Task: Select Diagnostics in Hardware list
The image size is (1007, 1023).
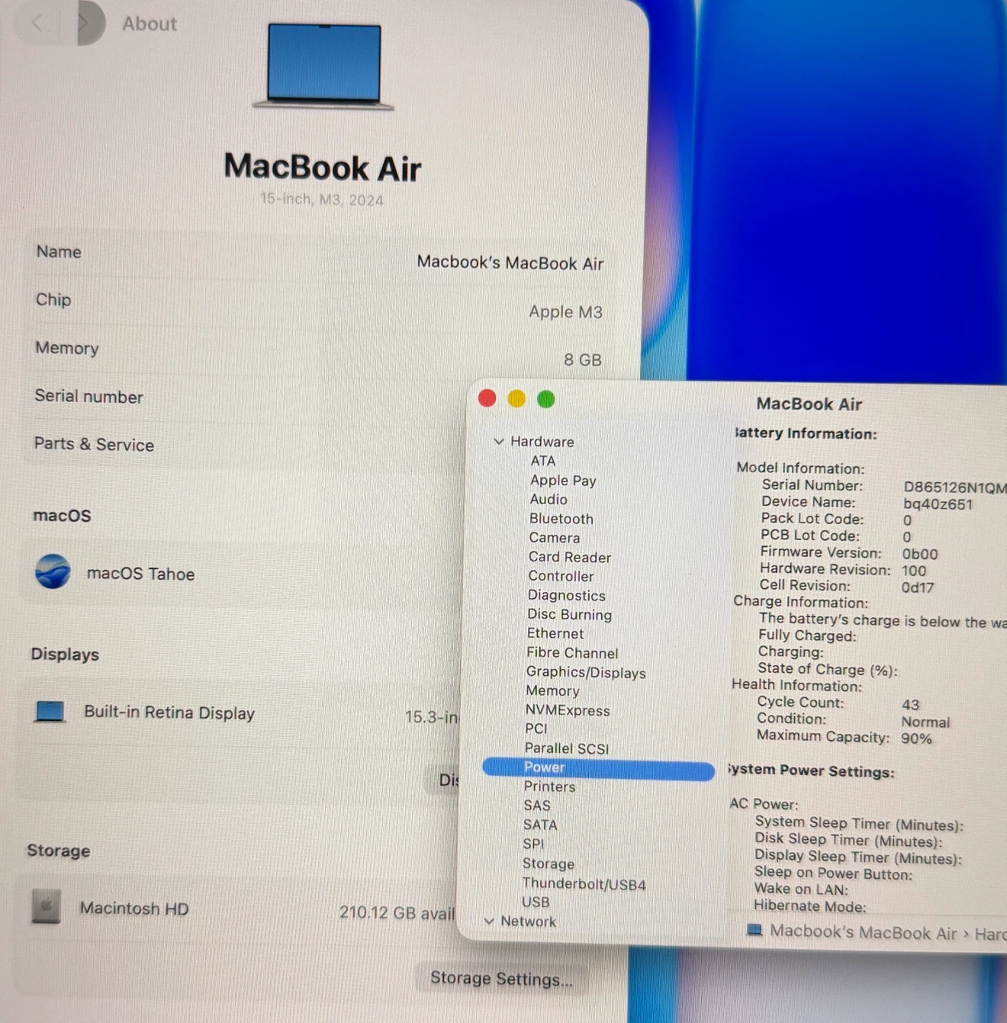Action: click(x=566, y=595)
